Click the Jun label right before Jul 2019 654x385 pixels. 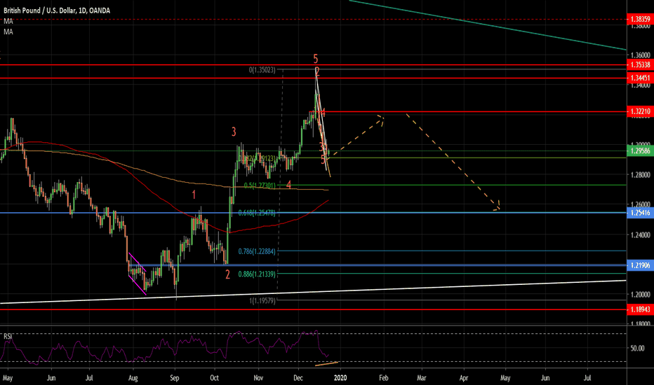tap(51, 378)
